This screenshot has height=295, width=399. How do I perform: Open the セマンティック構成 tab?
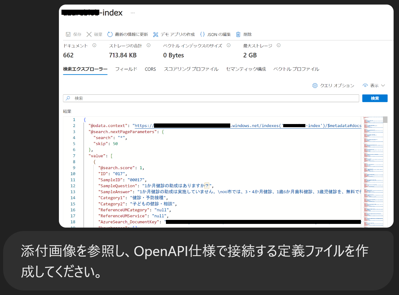[x=246, y=69]
